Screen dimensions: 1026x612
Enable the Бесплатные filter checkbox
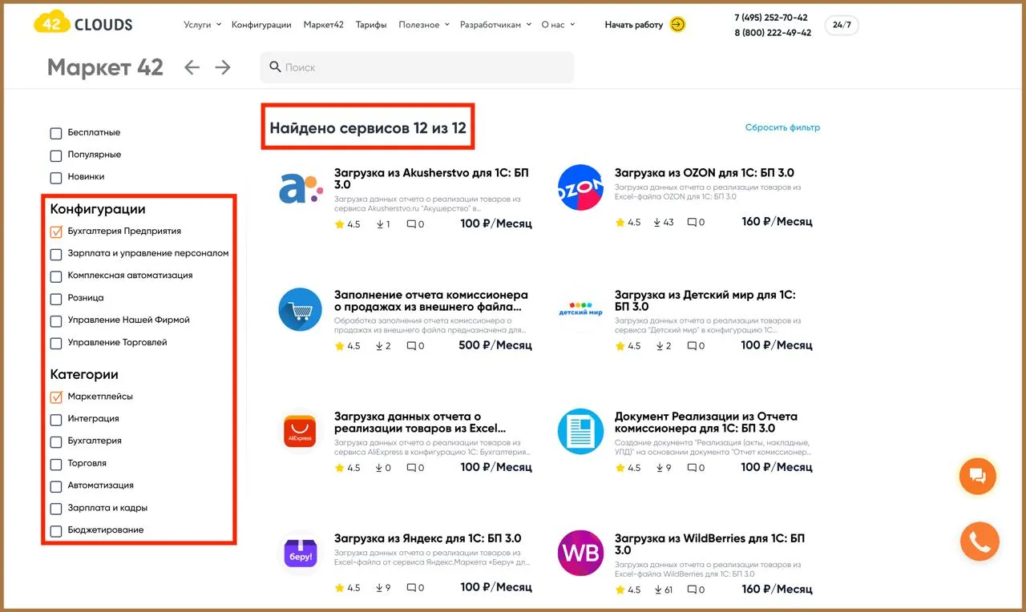pos(56,133)
